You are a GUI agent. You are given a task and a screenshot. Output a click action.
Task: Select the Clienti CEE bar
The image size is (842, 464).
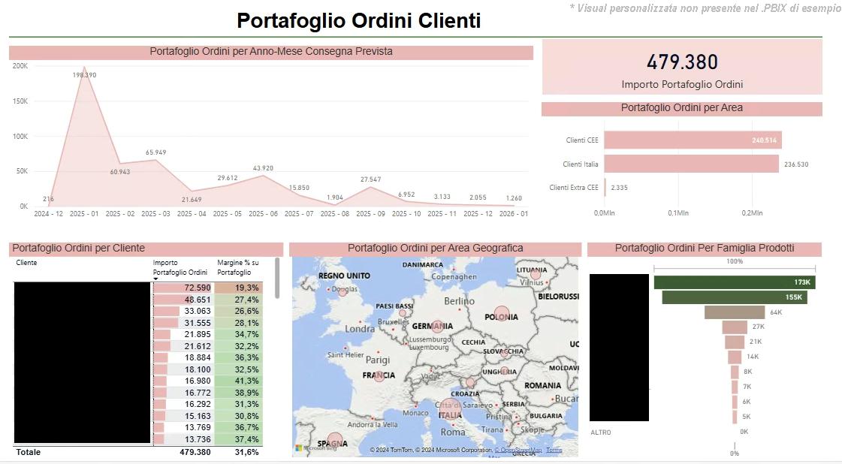[693, 140]
